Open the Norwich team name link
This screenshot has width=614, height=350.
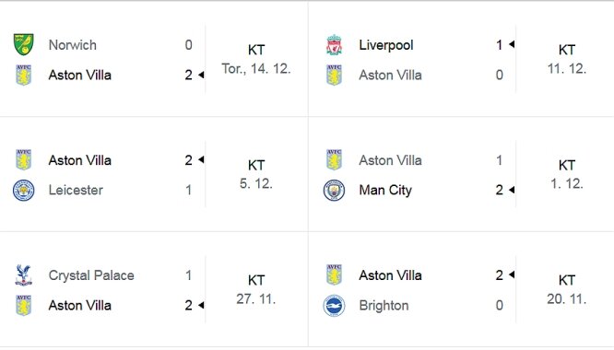(73, 45)
